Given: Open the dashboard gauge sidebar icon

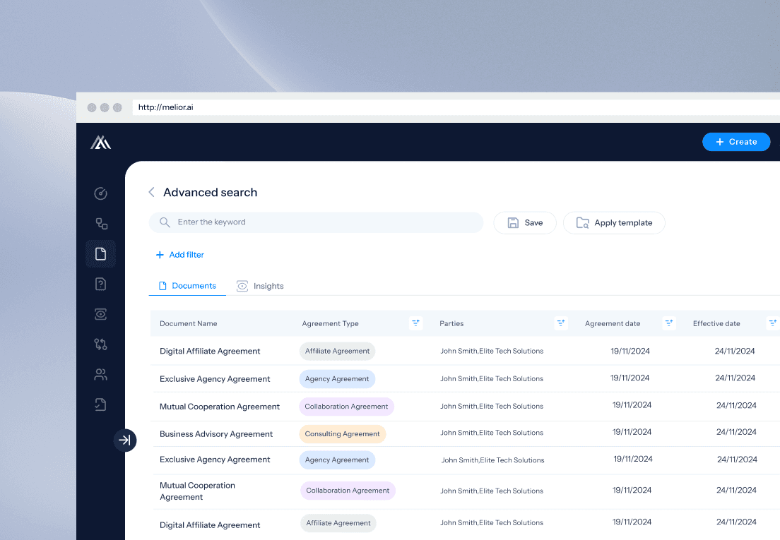Looking at the screenshot, I should pos(100,193).
